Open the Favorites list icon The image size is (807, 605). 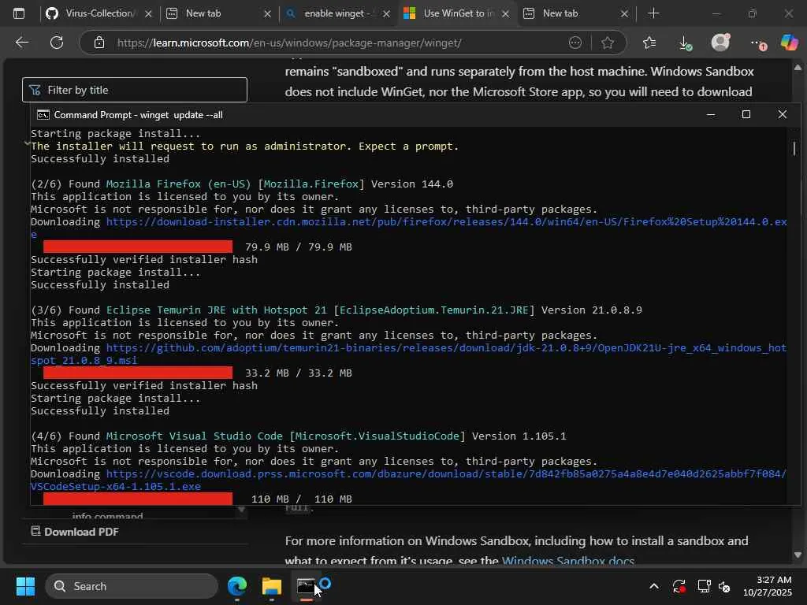(649, 43)
